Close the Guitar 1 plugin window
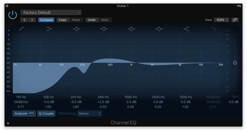Screen dimensions: 247x132 coord(7,6)
